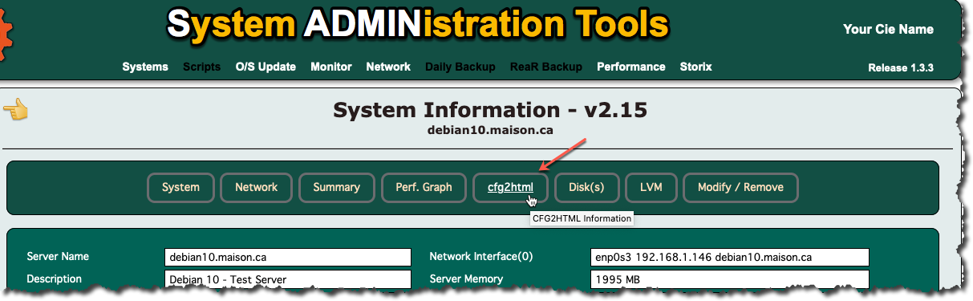Viewport: 973px width, 301px height.
Task: Click the Server Name label
Action: pyautogui.click(x=58, y=257)
